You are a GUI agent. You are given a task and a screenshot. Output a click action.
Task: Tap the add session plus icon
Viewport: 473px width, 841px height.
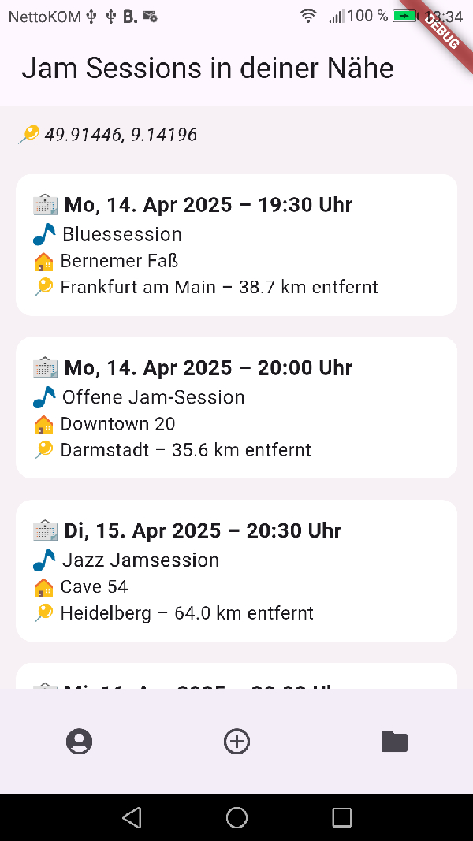(236, 741)
